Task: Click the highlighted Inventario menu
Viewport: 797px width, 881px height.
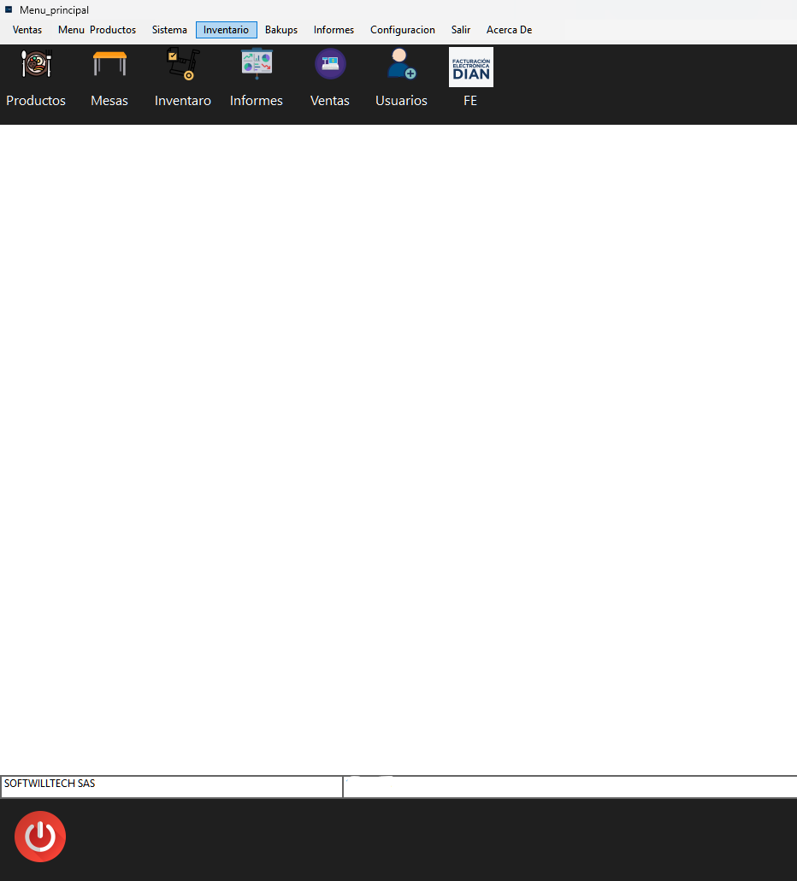Action: pyautogui.click(x=226, y=30)
